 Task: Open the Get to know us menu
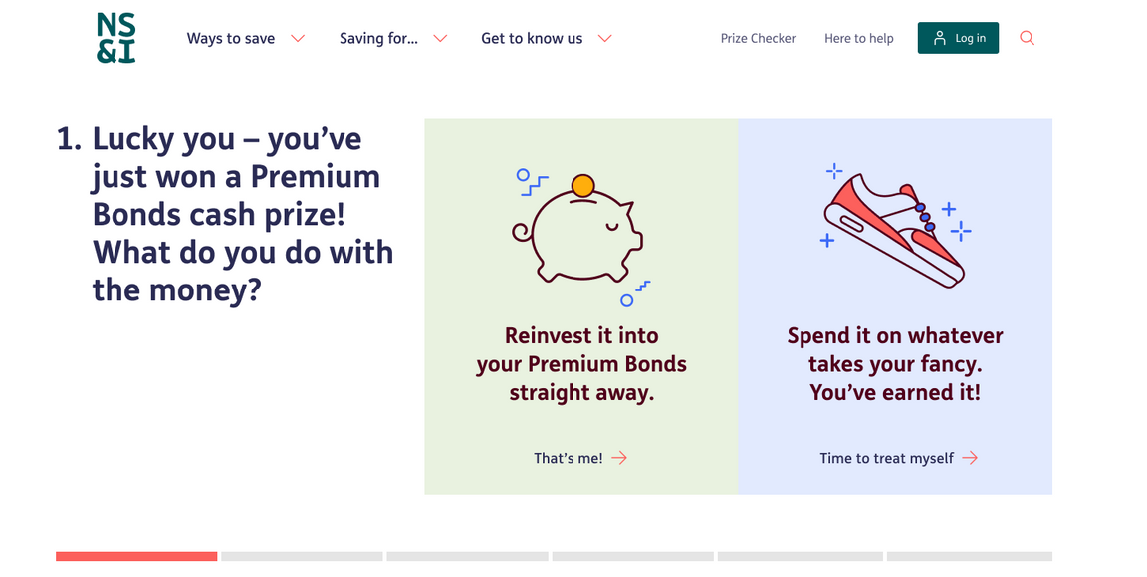point(532,38)
